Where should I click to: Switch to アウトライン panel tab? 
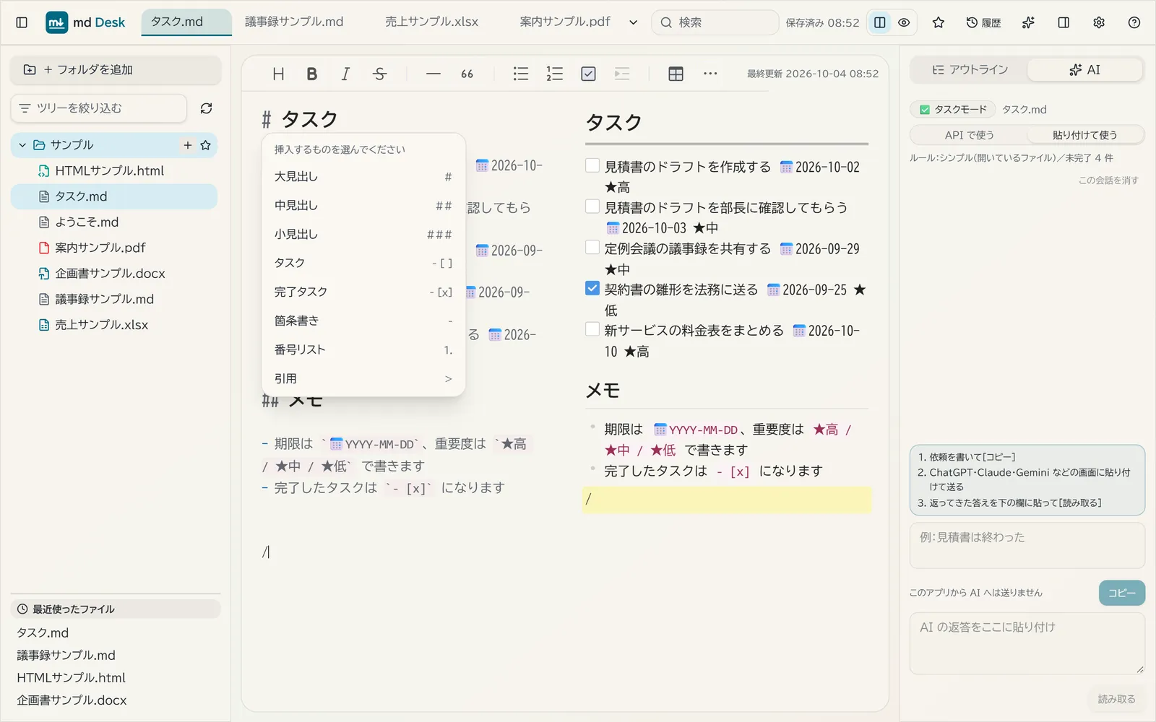click(970, 69)
